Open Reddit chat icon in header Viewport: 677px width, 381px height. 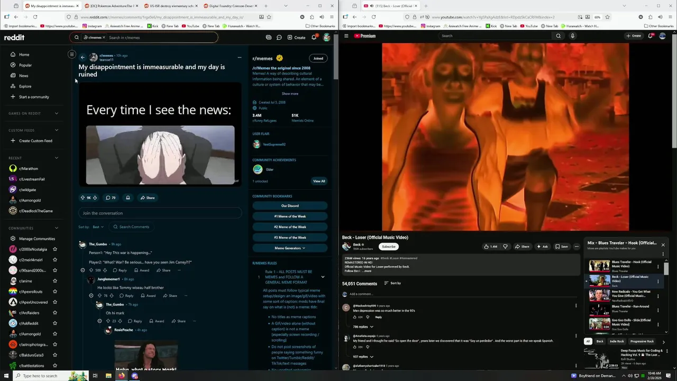[x=279, y=38]
